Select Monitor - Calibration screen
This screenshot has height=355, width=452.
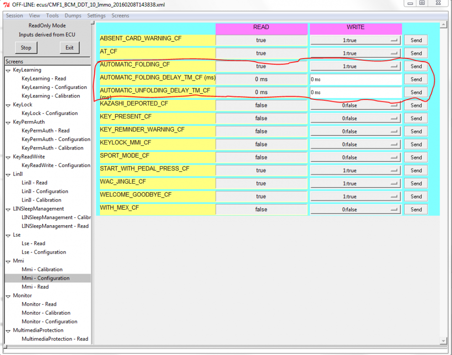46,313
